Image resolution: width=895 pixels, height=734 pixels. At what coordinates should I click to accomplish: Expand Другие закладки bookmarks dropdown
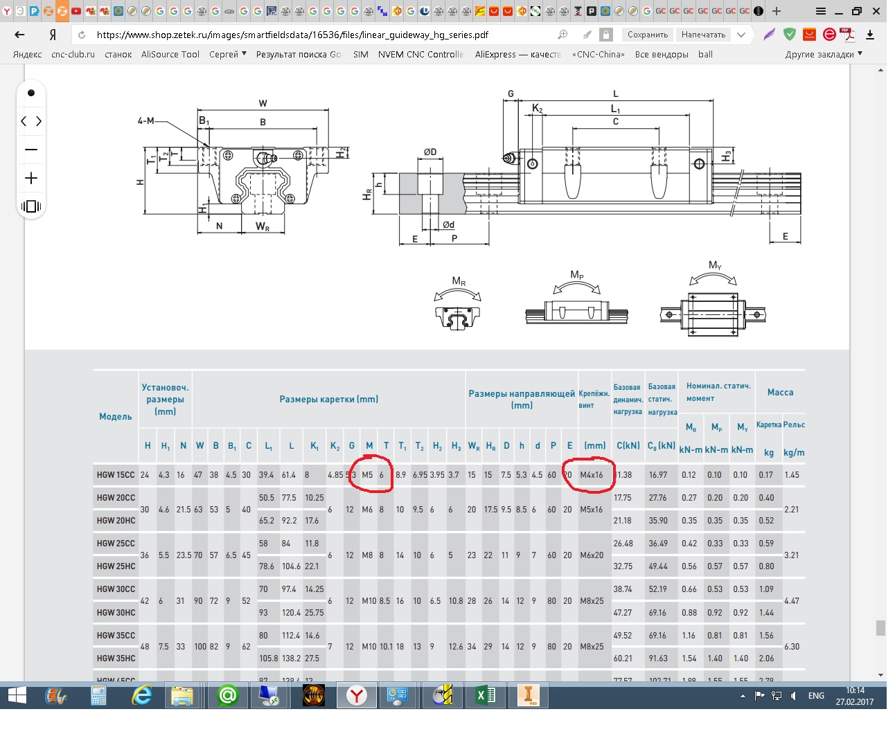pos(824,54)
